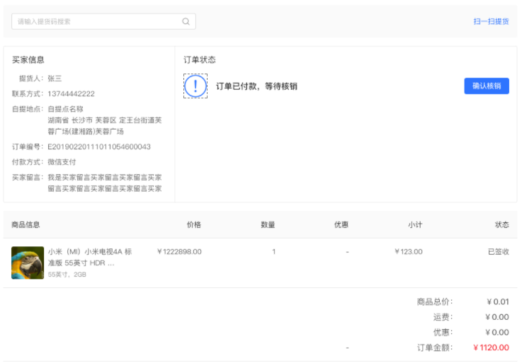The image size is (522, 363).
Task: Click the 状态 column header
Action: coord(501,225)
